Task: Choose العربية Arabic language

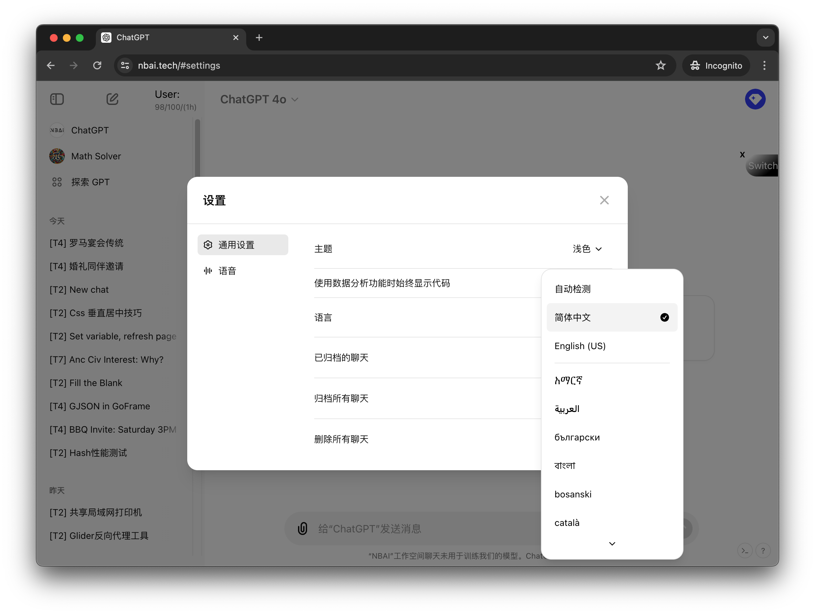Action: click(x=612, y=408)
